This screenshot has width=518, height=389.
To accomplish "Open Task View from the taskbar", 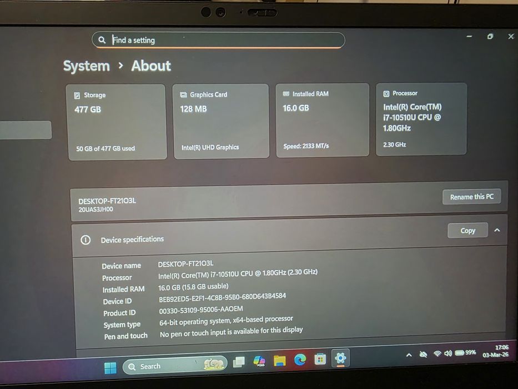I will pyautogui.click(x=239, y=362).
